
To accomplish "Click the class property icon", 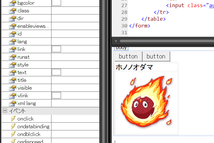I will (12, 11).
